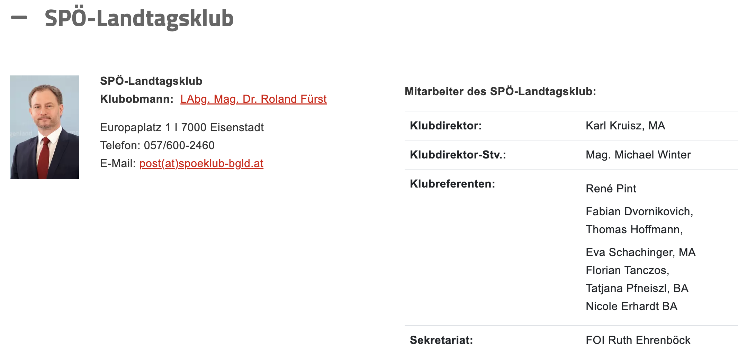Click the name René Pint

[x=611, y=189]
